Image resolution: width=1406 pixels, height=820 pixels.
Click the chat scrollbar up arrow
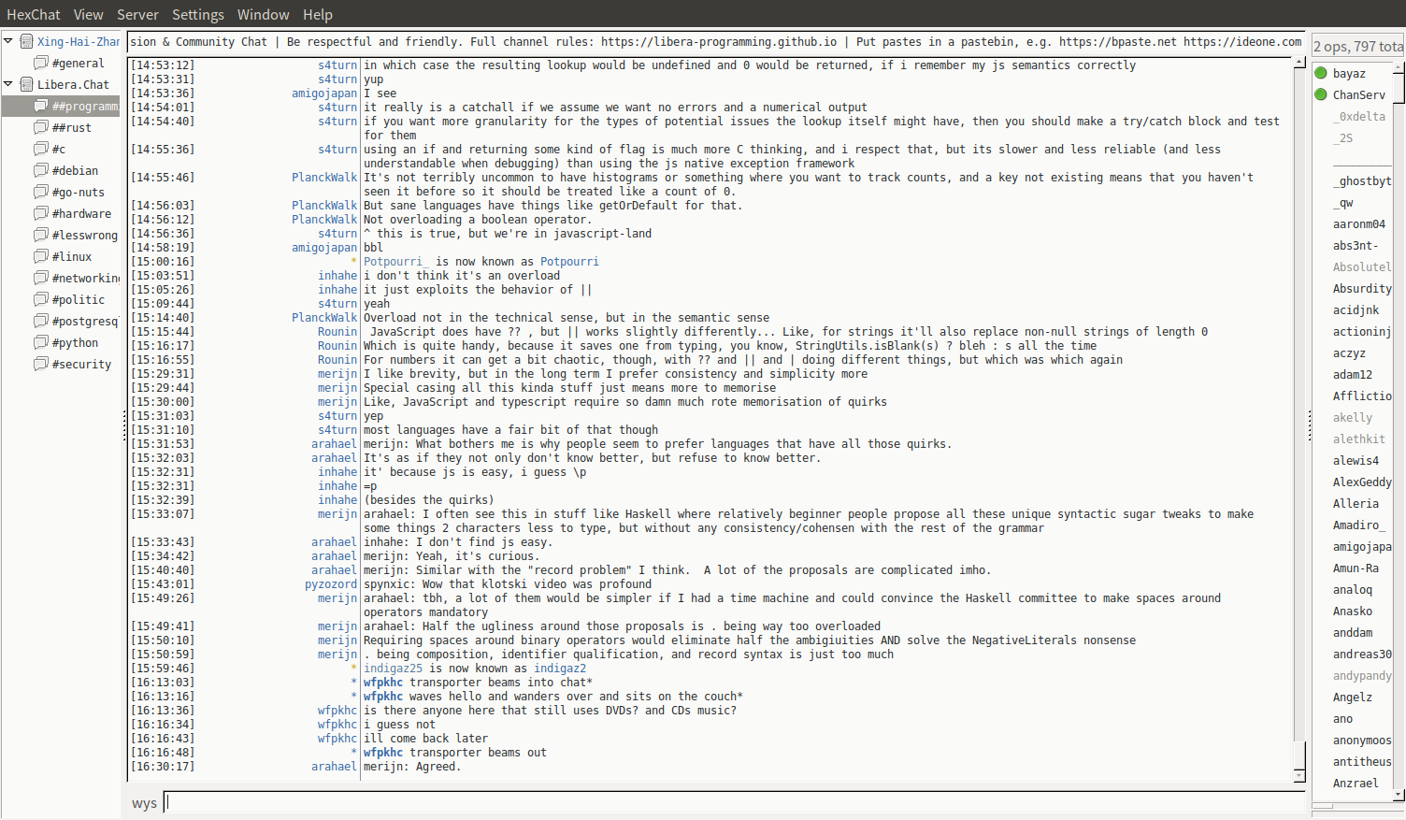click(1298, 63)
